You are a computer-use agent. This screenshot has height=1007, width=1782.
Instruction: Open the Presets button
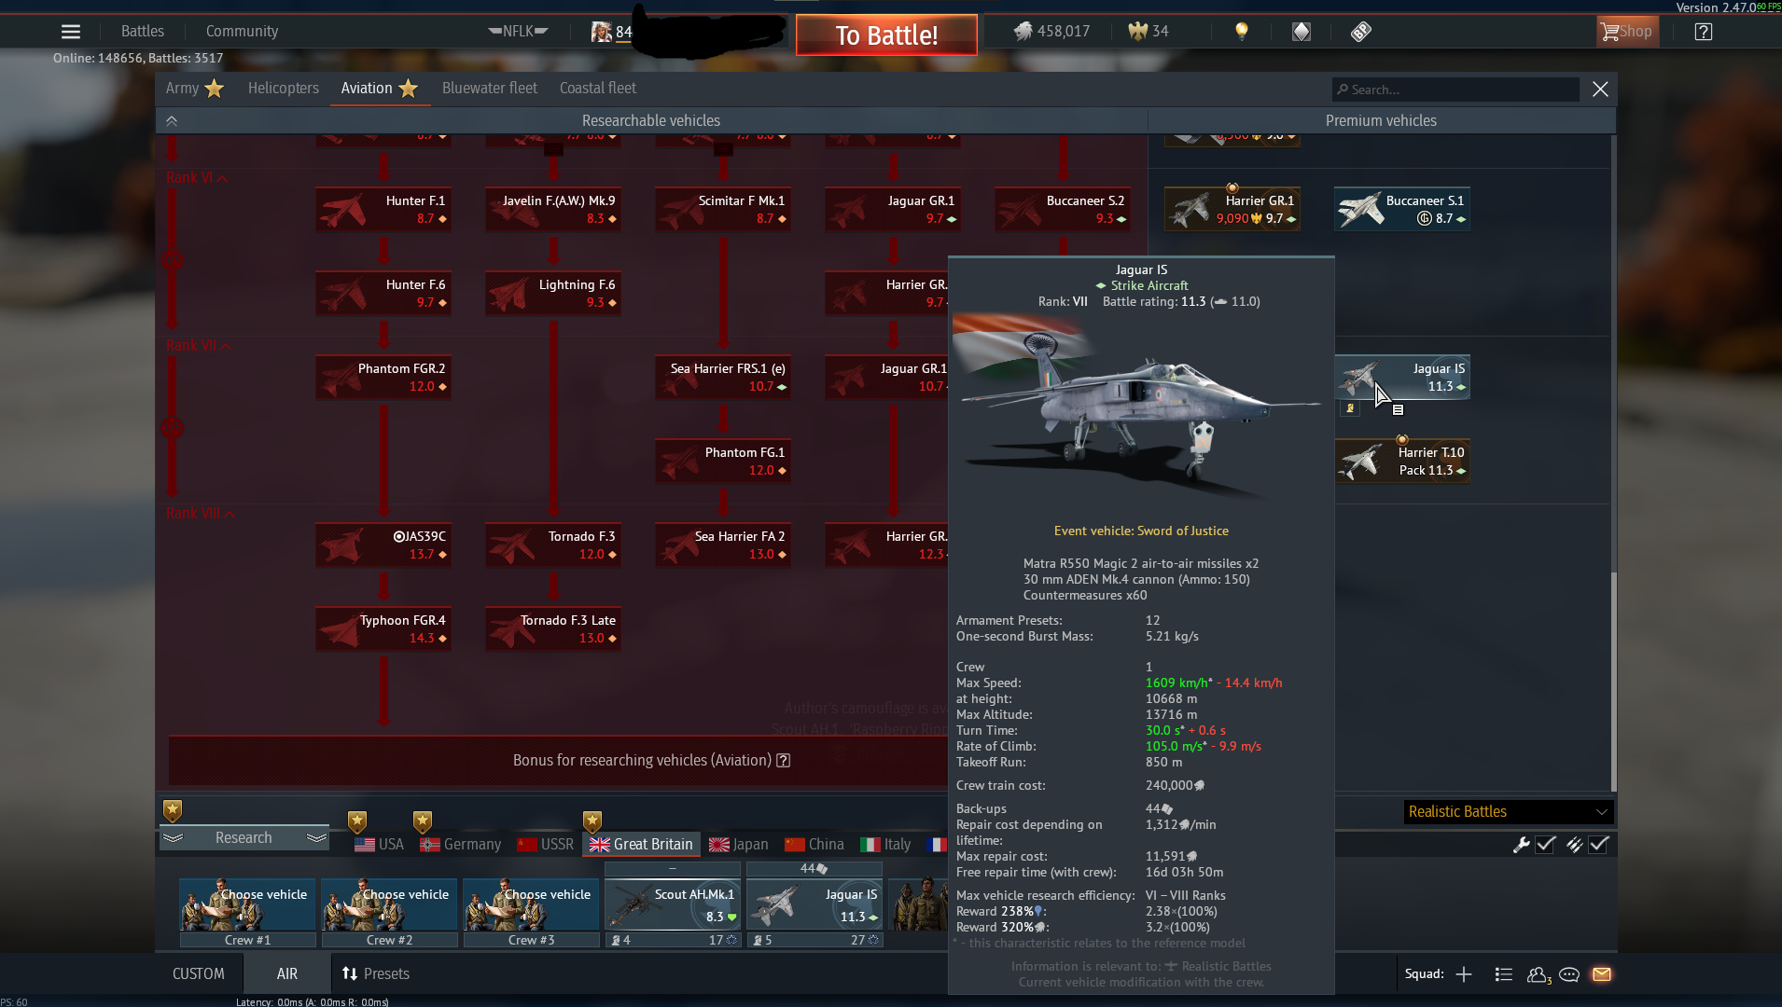point(376,973)
